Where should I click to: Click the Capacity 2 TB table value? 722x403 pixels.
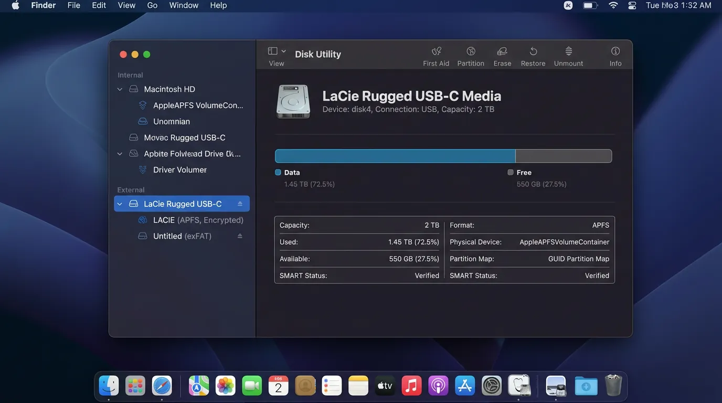click(432, 225)
